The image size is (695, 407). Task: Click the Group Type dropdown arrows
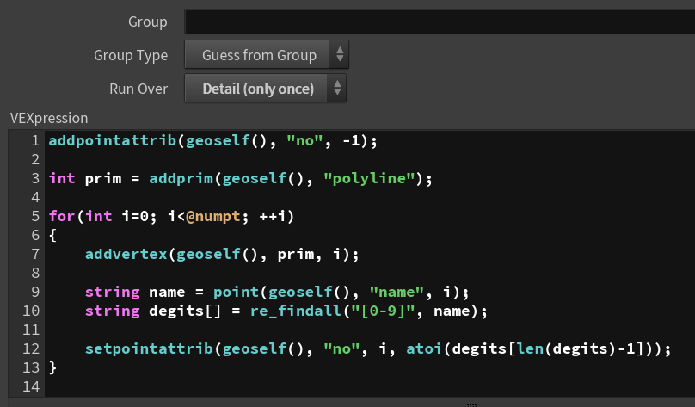pyautogui.click(x=340, y=54)
